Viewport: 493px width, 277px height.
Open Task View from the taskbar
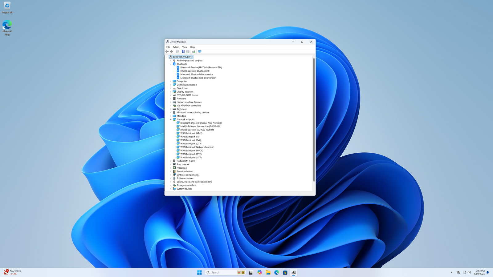(251, 272)
